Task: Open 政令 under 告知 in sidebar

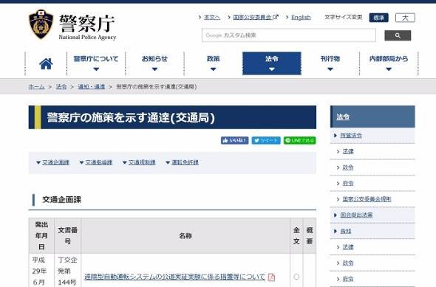Action: (348, 263)
